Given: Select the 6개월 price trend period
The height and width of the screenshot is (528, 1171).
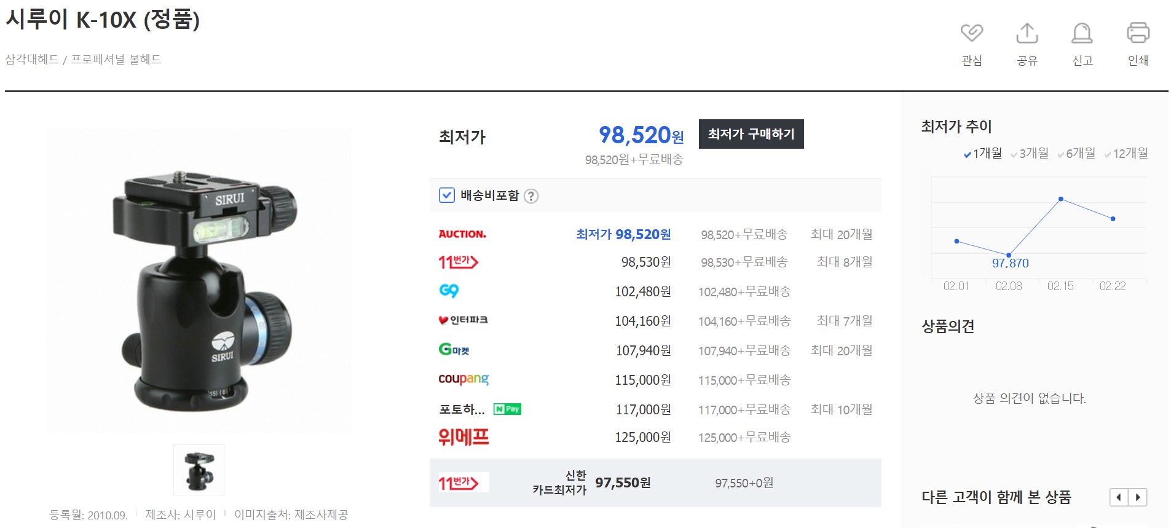Looking at the screenshot, I should 1076,153.
